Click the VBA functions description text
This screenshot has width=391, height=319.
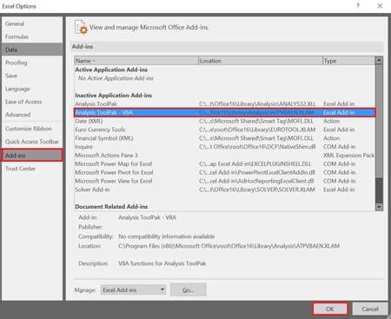coord(162,263)
